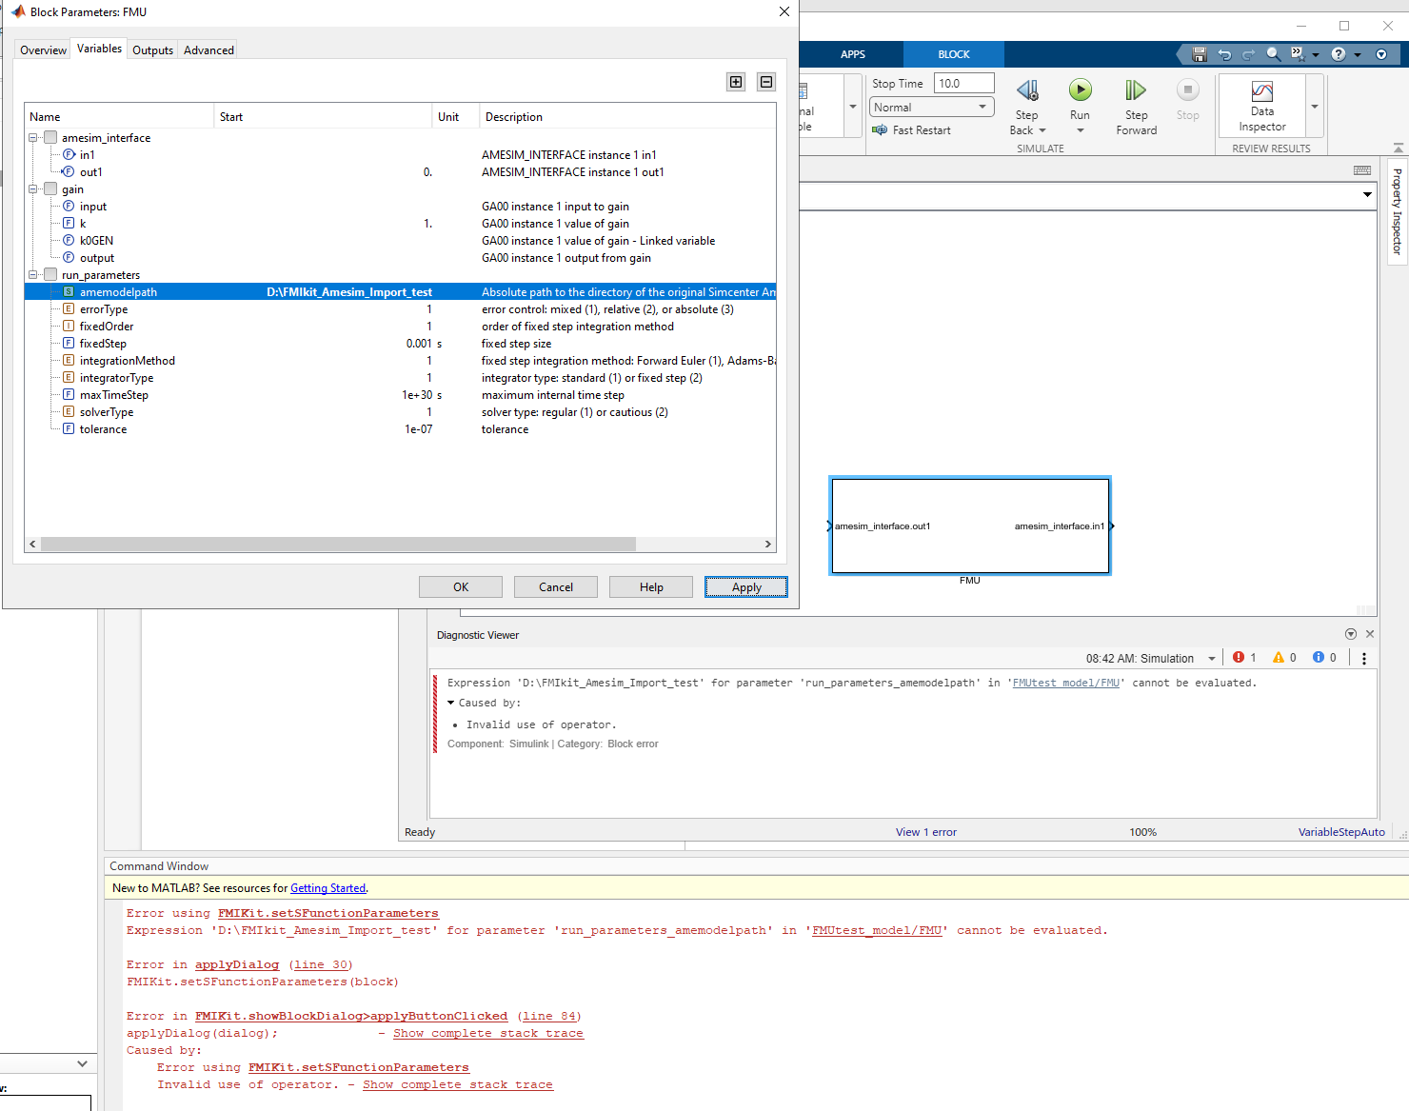Image resolution: width=1409 pixels, height=1111 pixels.
Task: Collapse the amesim_interface tree node
Action: coord(33,137)
